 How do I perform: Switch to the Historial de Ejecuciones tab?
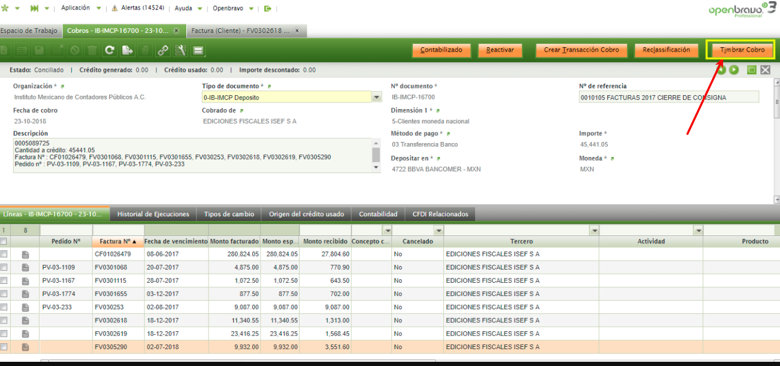tap(153, 214)
